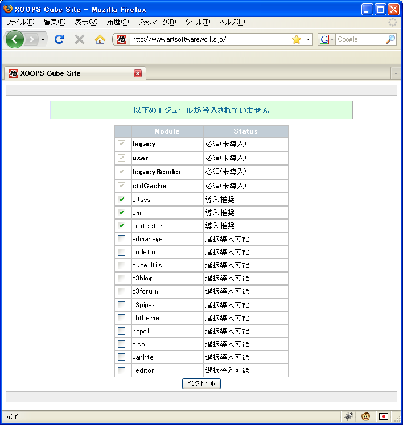Click the Home toolbar icon
The image size is (403, 425).
100,39
